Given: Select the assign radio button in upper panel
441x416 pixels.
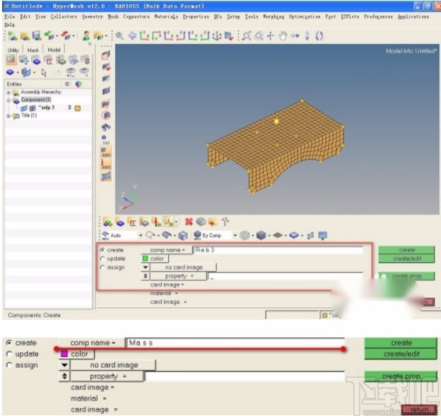Looking at the screenshot, I should (x=102, y=267).
